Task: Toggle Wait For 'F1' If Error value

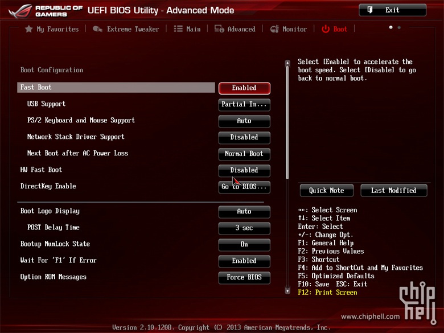Action: pyautogui.click(x=244, y=261)
